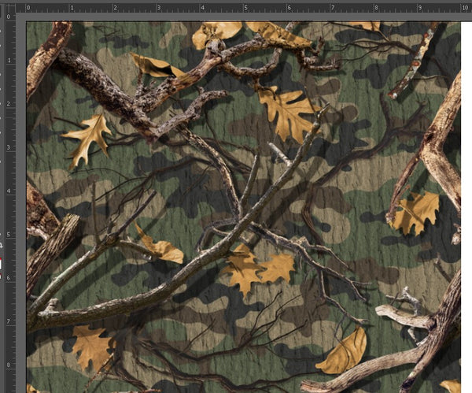Click the camouflage image on the canvas

click(x=244, y=207)
